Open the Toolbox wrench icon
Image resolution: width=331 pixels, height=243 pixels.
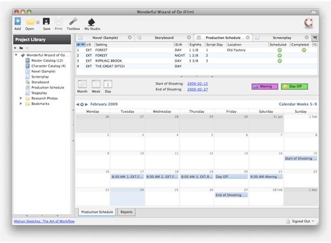(73, 22)
